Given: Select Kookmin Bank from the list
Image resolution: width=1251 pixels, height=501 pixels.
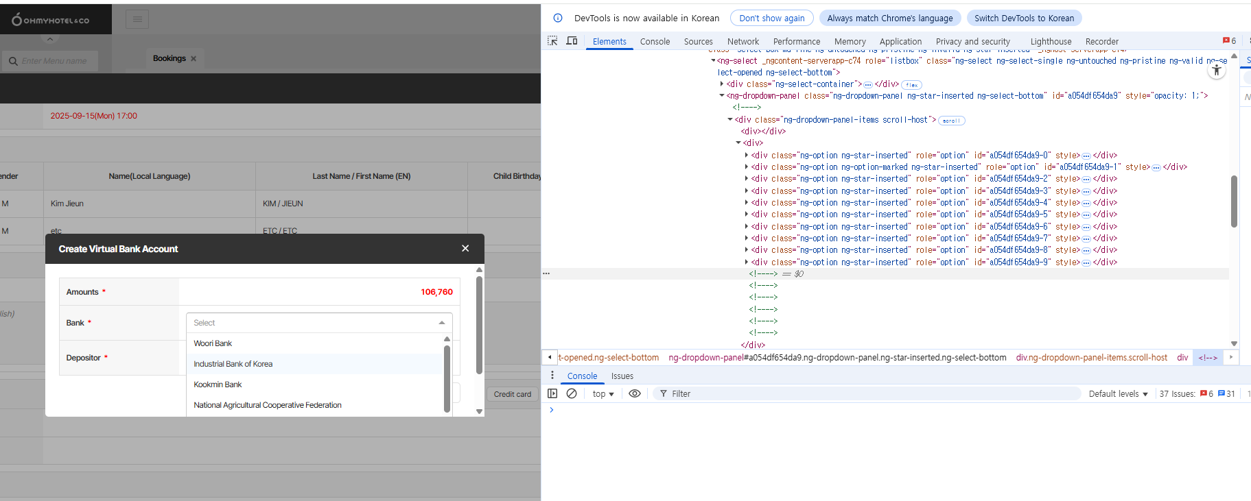Looking at the screenshot, I should (218, 384).
